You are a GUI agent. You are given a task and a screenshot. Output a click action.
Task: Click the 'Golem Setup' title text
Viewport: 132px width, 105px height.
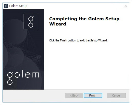(x=18, y=6)
